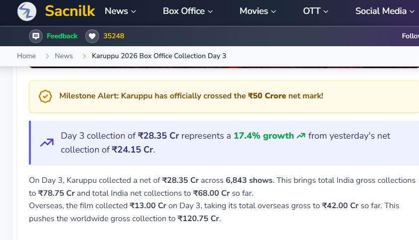Viewport: 419px width, 240px height.
Task: Click the Follow text in toolbar
Action: pyautogui.click(x=410, y=36)
